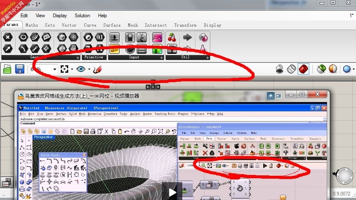Select the Line parameter icon

[35, 48]
